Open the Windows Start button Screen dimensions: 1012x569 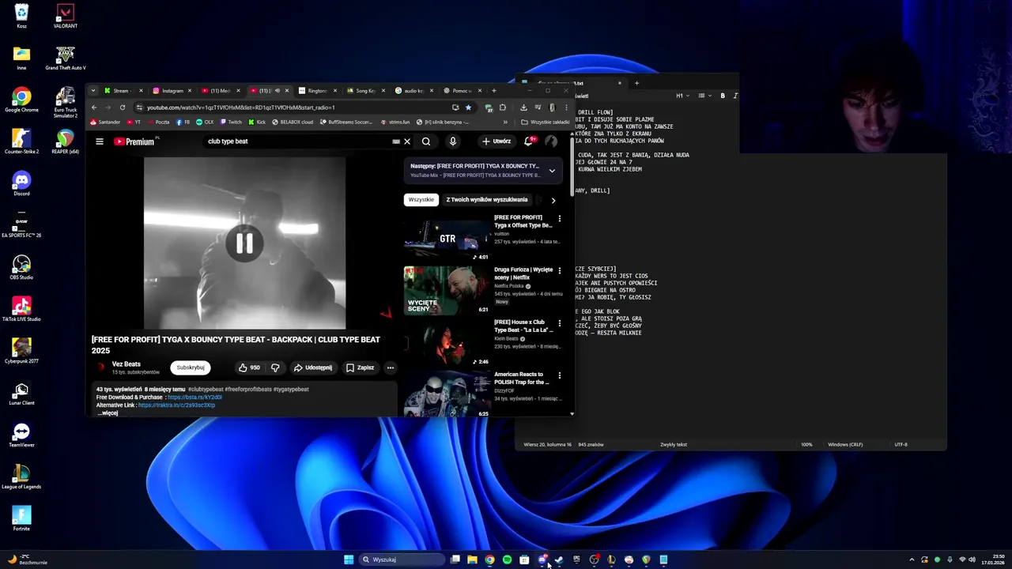point(349,560)
